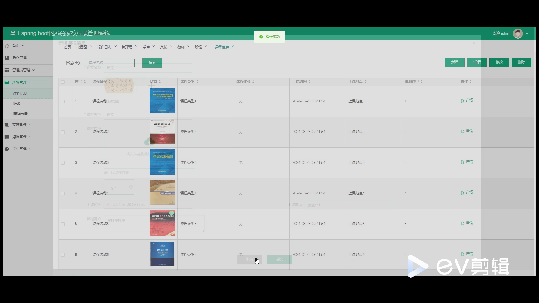
Task: Click the 沟通管理 chat icon
Action: pos(7,137)
